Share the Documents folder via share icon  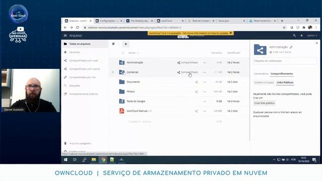(196, 82)
